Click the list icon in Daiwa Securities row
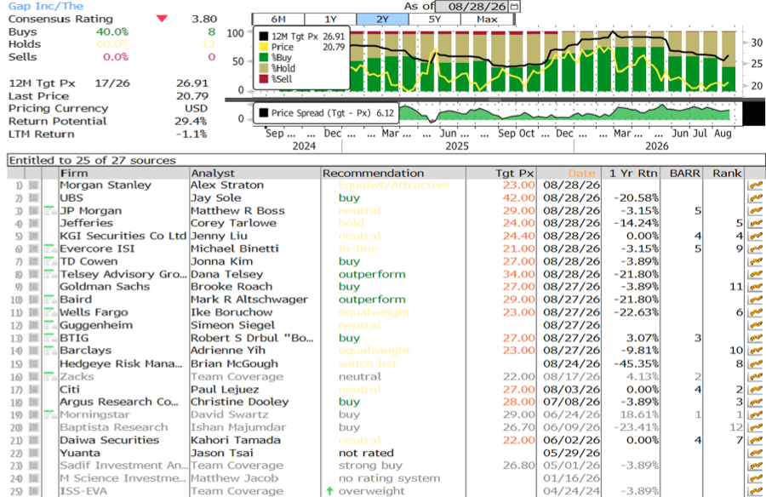 point(34,440)
